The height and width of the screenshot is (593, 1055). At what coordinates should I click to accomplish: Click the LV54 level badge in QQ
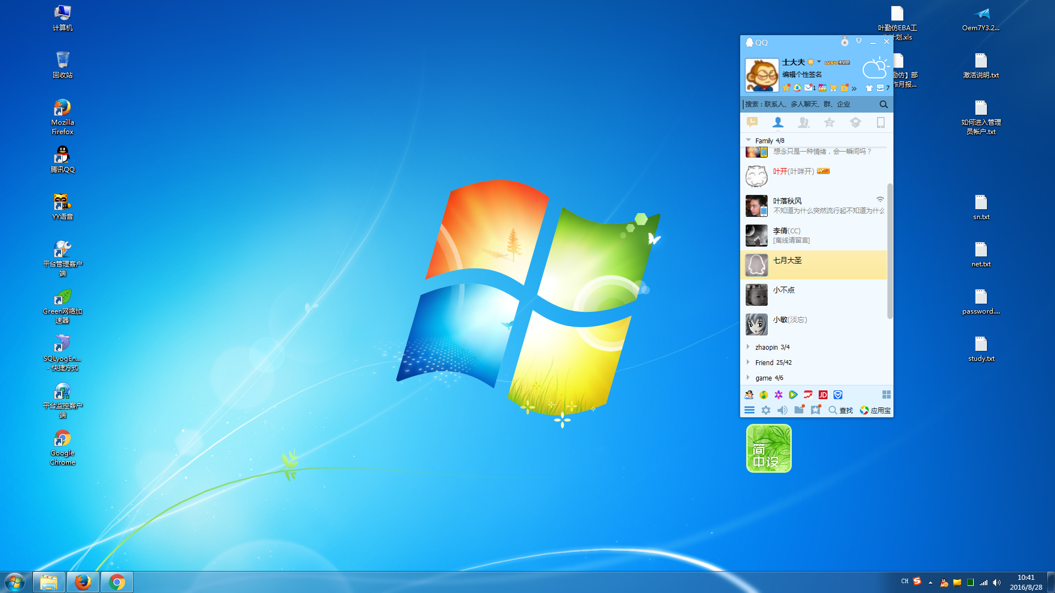tap(831, 63)
